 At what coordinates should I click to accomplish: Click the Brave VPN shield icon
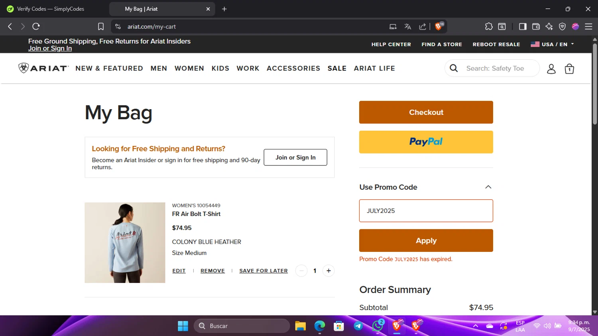[x=562, y=26]
